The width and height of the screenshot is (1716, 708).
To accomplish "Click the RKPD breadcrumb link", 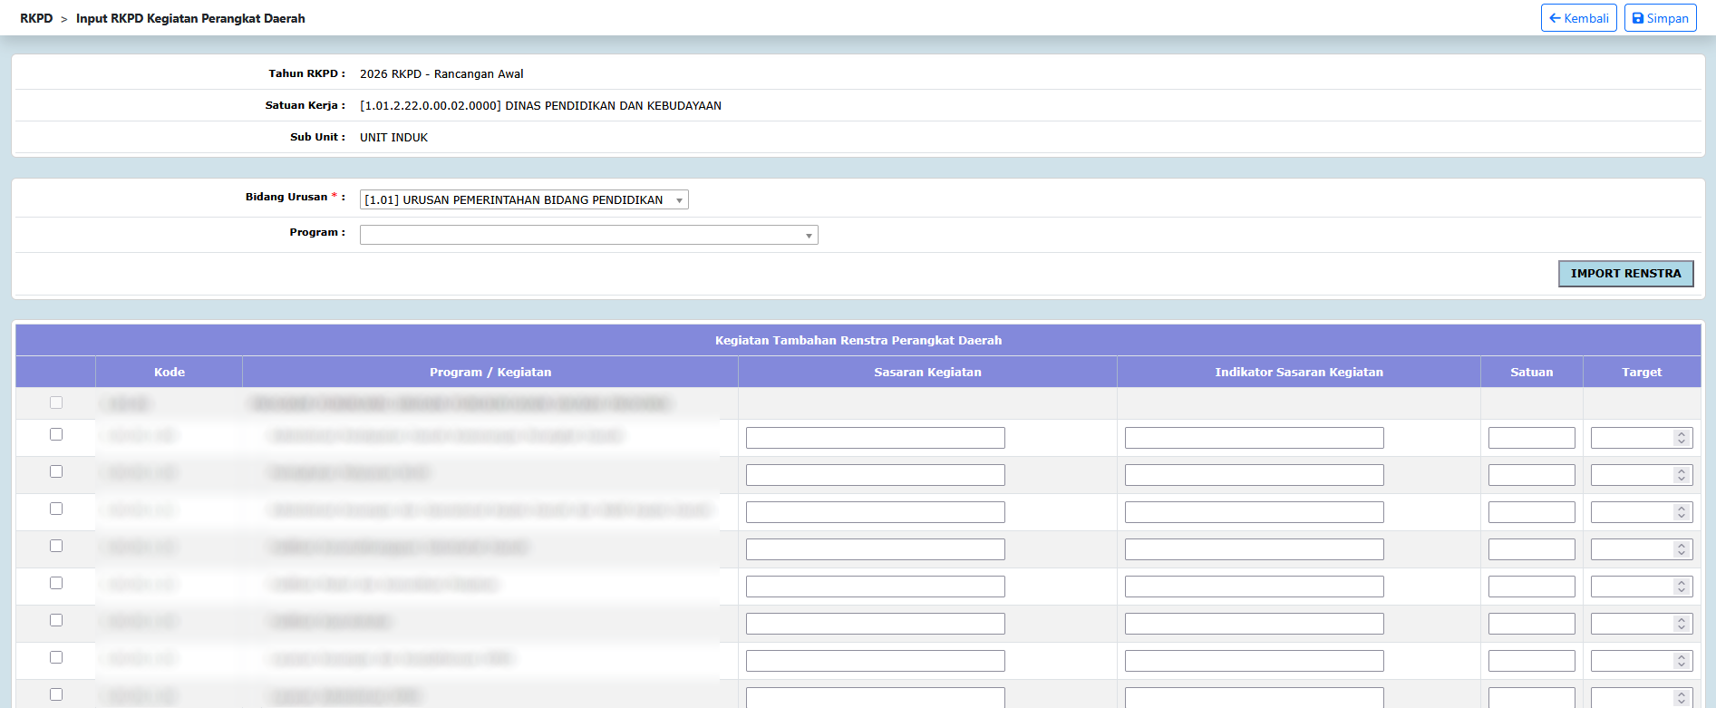I will tap(36, 18).
